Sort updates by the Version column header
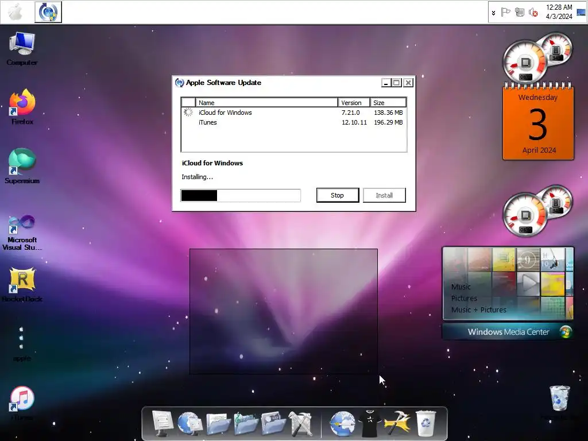Screen dimensions: 588x441 [x=354, y=102]
